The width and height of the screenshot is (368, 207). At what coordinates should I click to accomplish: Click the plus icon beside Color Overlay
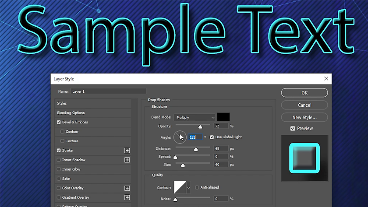[127, 188]
